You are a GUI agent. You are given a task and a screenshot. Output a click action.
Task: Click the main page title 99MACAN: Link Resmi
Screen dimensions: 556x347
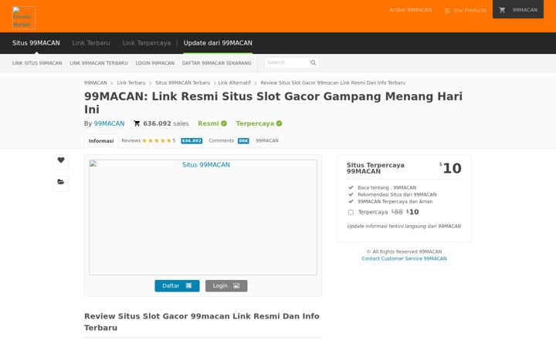[273, 103]
